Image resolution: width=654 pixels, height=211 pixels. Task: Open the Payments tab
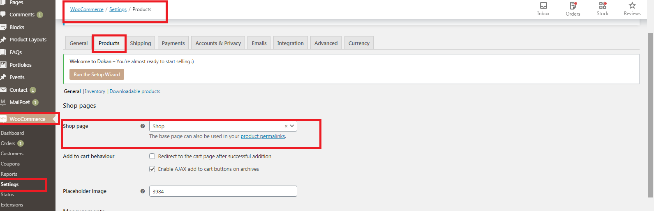[173, 43]
